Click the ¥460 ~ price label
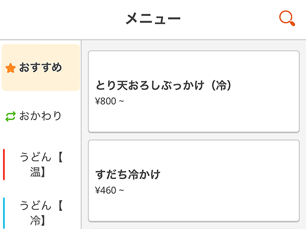Viewport: 306px width, 229px height. click(109, 190)
